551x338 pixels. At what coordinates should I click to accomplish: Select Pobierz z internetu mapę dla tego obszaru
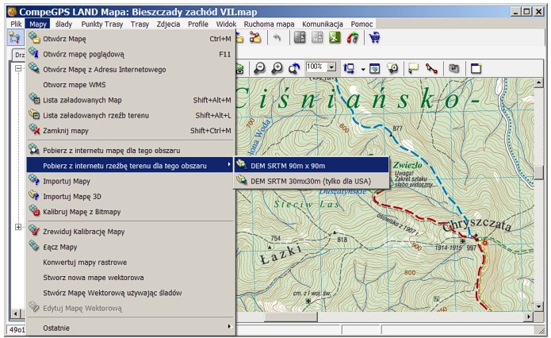[130, 150]
